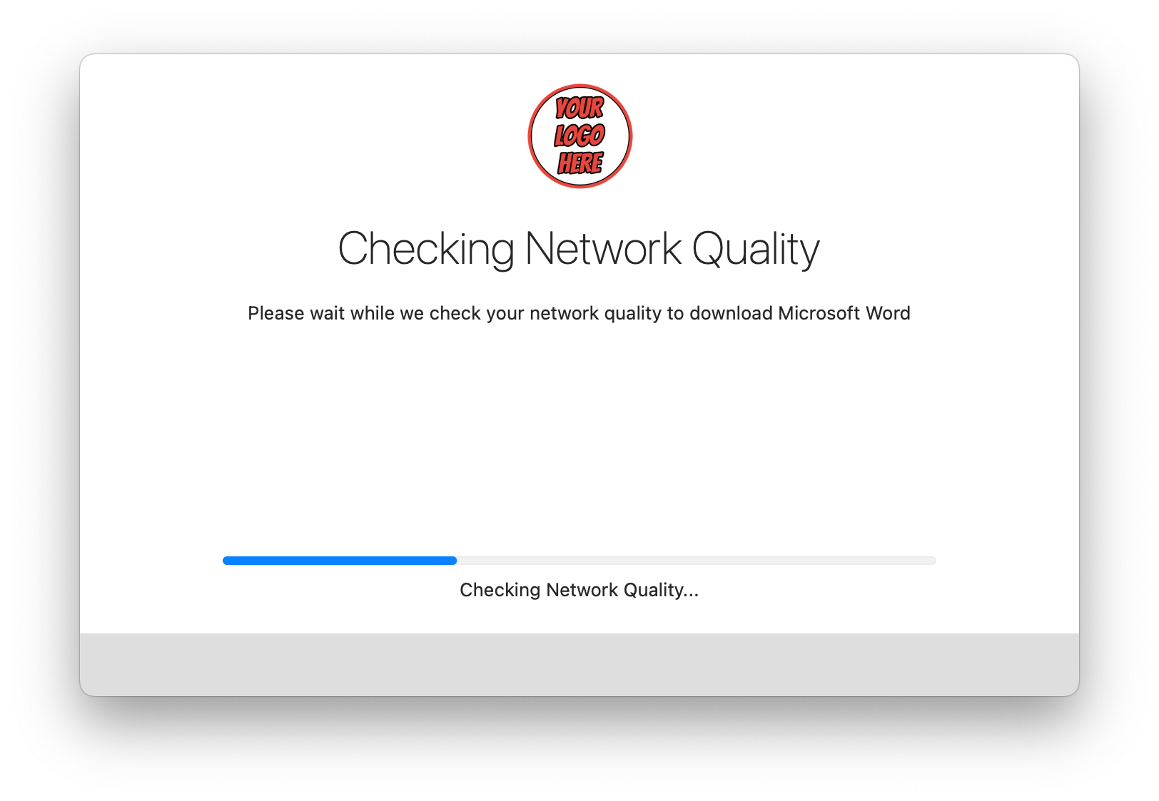Click Microsoft Word in the subtitle text
The height and width of the screenshot is (801, 1159).
[844, 312]
